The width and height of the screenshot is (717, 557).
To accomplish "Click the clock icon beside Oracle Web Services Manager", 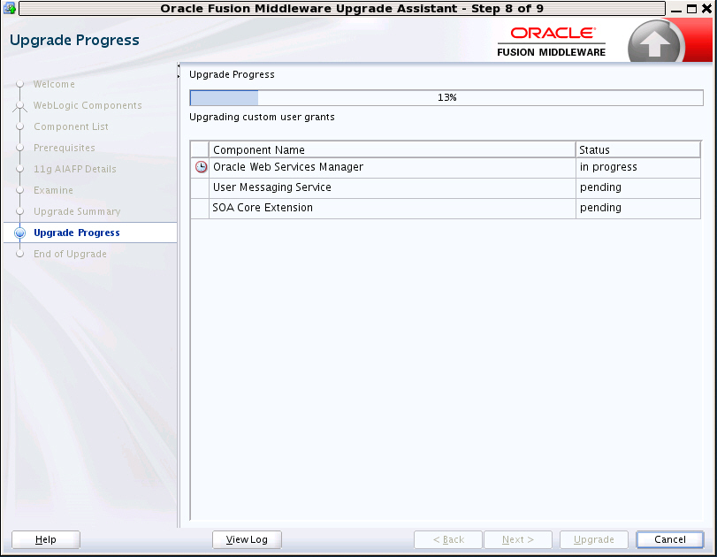I will click(201, 167).
